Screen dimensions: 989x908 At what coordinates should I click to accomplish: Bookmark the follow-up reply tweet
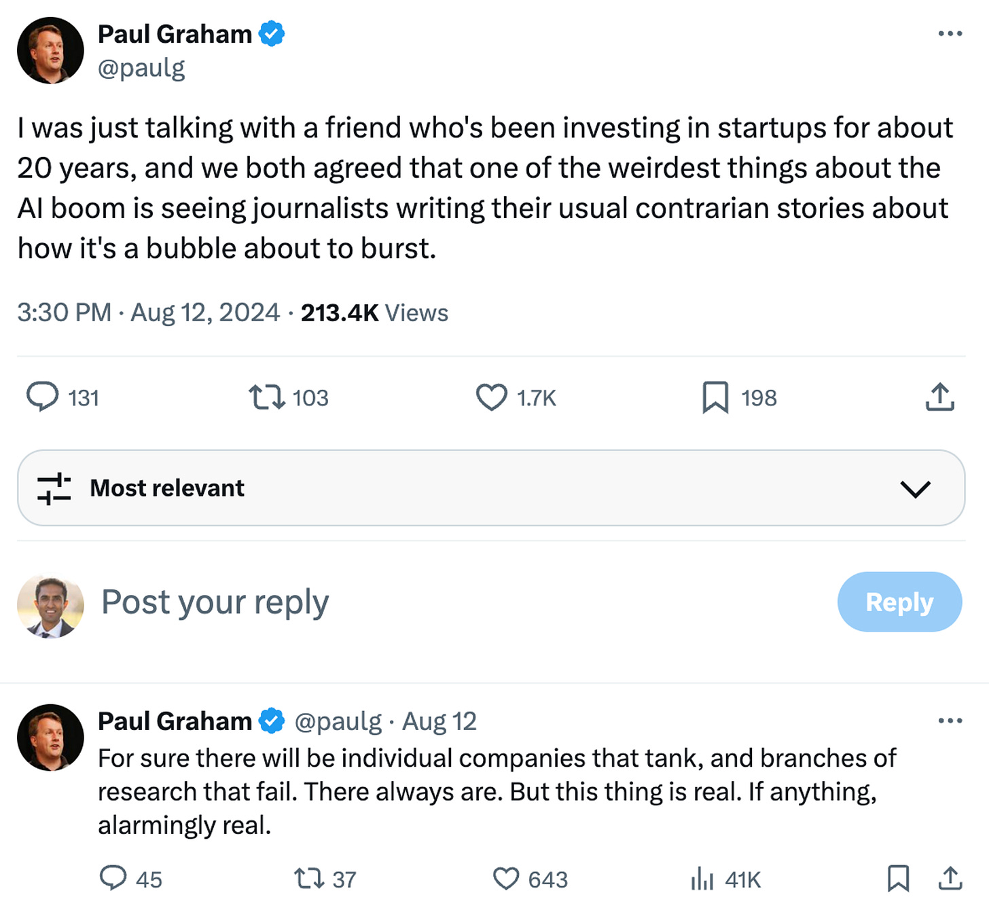click(898, 878)
